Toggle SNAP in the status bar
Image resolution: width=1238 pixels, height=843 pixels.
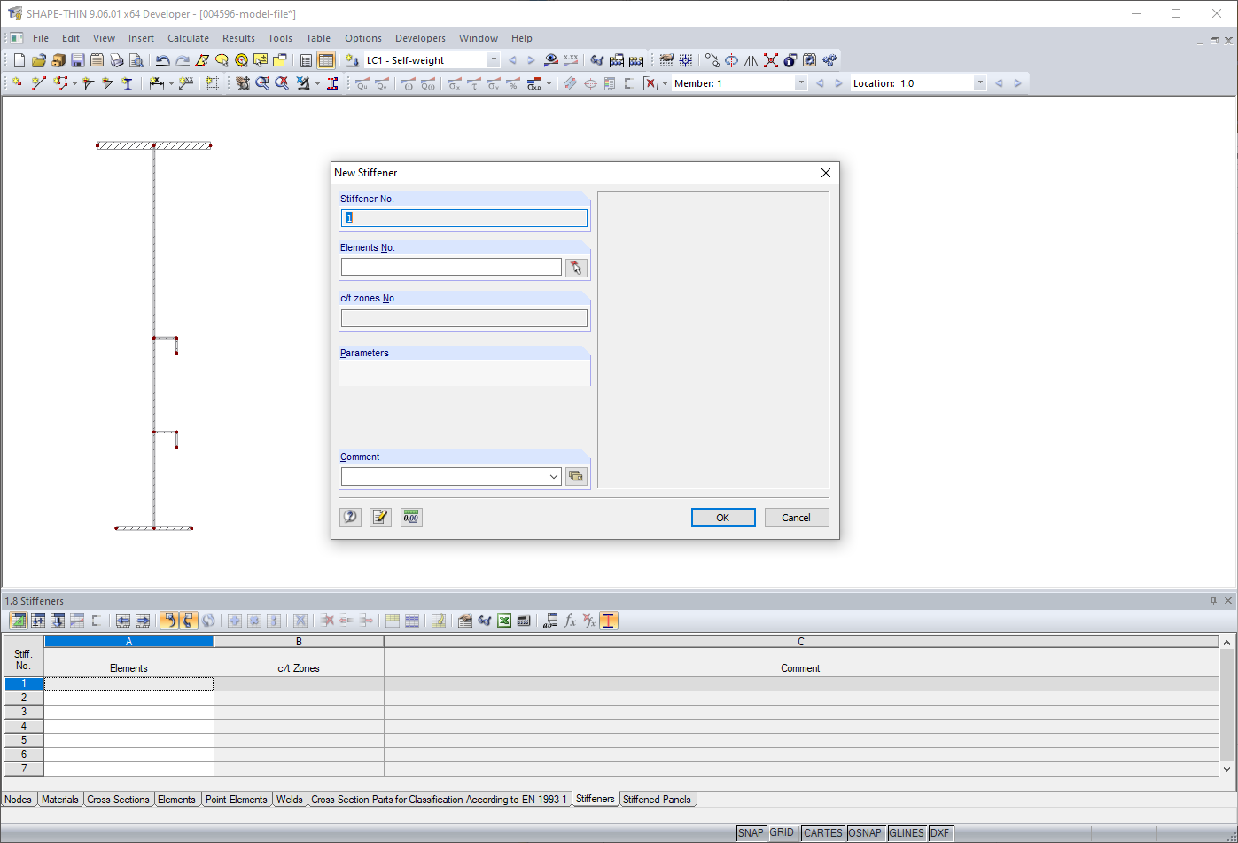tap(751, 832)
